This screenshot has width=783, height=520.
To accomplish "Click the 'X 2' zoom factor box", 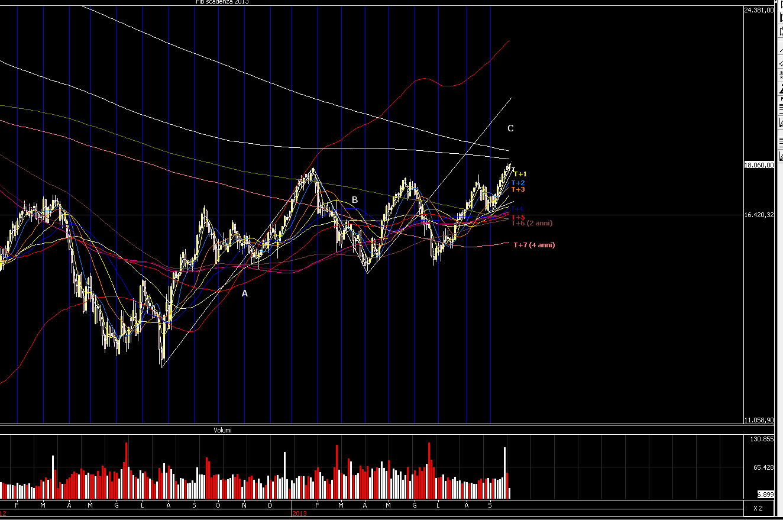I will [759, 508].
